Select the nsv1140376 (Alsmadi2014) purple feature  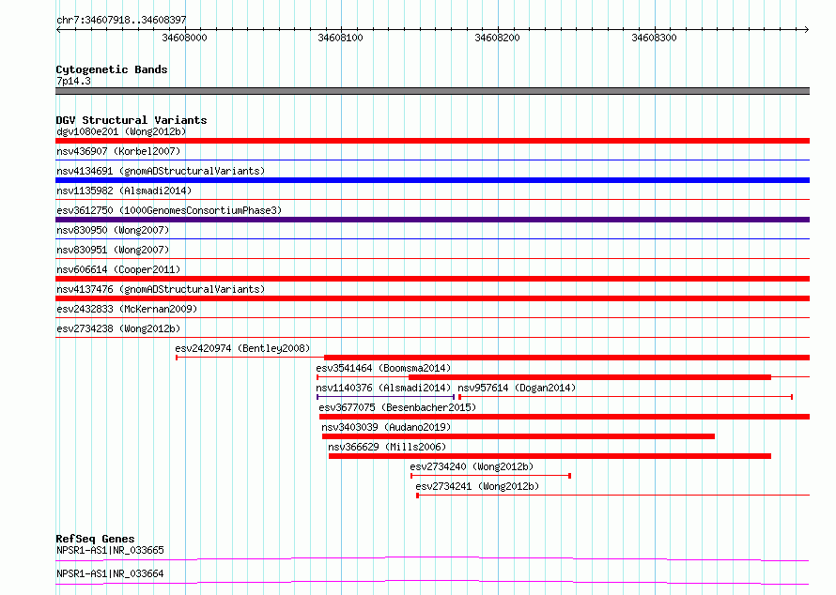[385, 397]
